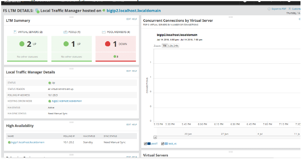Click Sync Status column header
304x159 pixels.
[x=110, y=136]
